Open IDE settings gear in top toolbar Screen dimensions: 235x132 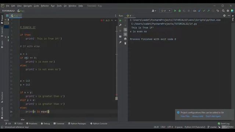coord(228,11)
